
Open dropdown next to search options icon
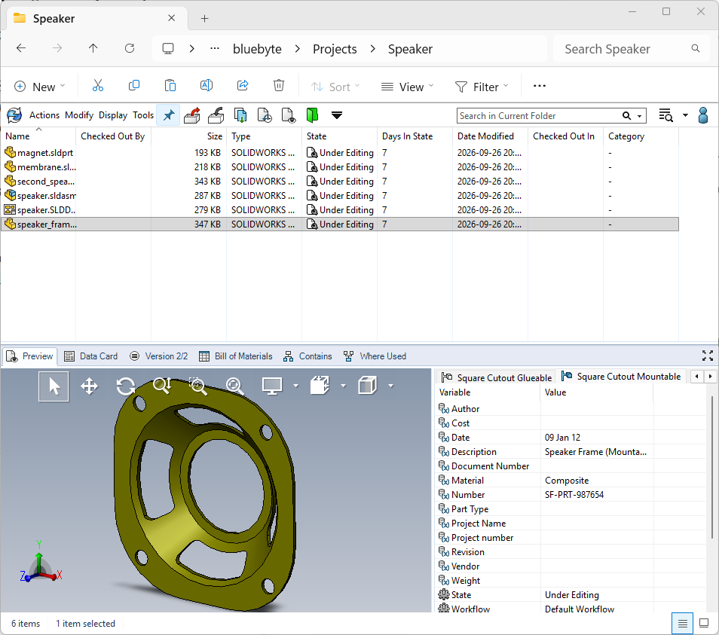click(x=685, y=115)
